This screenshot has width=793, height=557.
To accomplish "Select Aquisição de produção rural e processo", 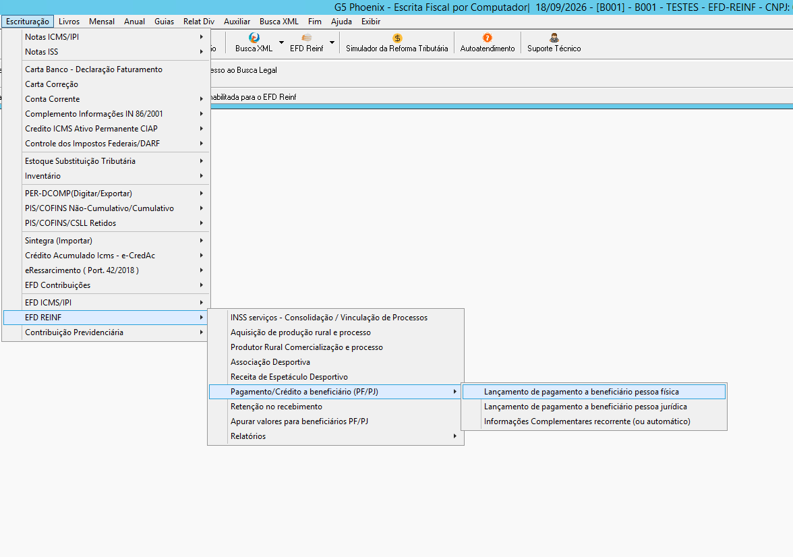I will (336, 332).
